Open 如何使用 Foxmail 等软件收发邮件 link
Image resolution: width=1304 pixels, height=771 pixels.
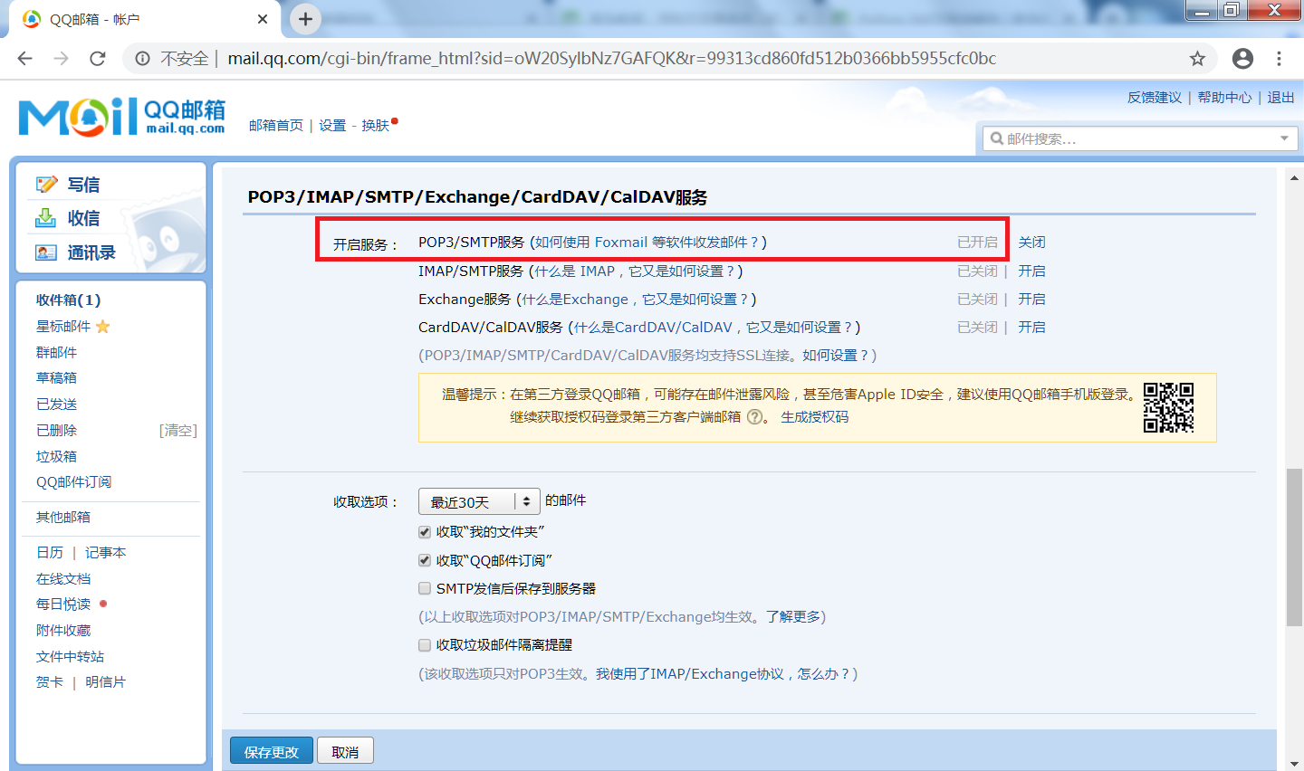pyautogui.click(x=647, y=242)
